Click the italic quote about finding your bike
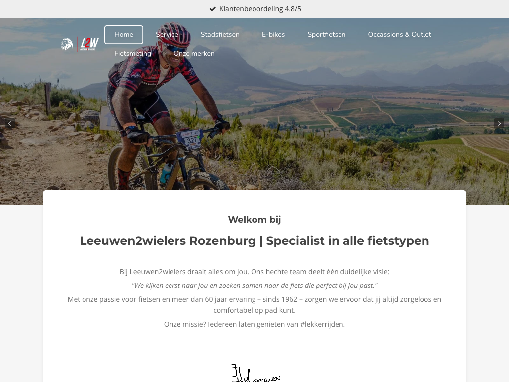Image resolution: width=509 pixels, height=382 pixels. [254, 286]
